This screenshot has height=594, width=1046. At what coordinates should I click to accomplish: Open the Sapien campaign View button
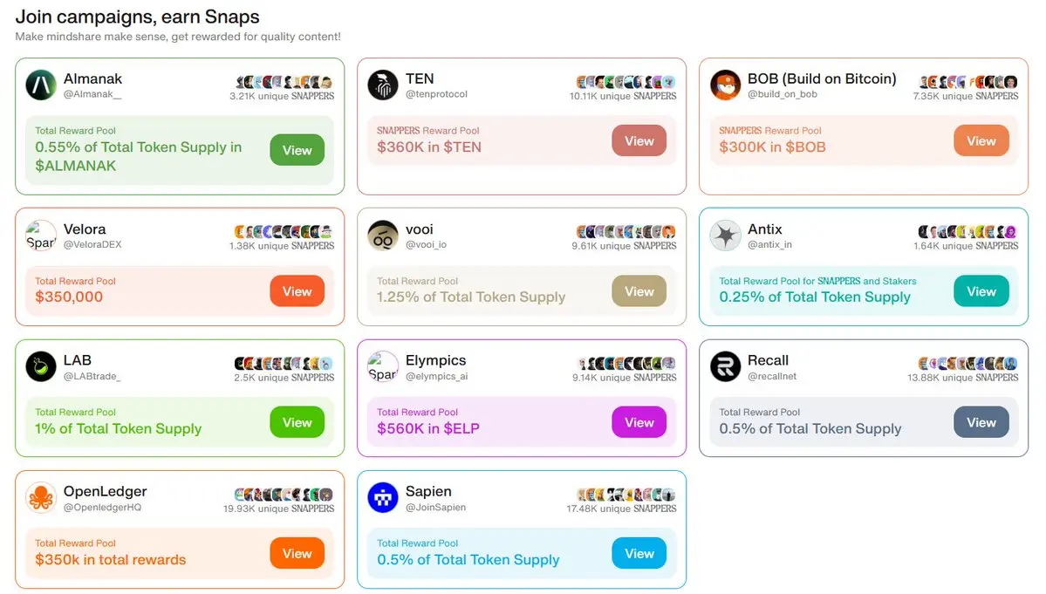tap(639, 553)
